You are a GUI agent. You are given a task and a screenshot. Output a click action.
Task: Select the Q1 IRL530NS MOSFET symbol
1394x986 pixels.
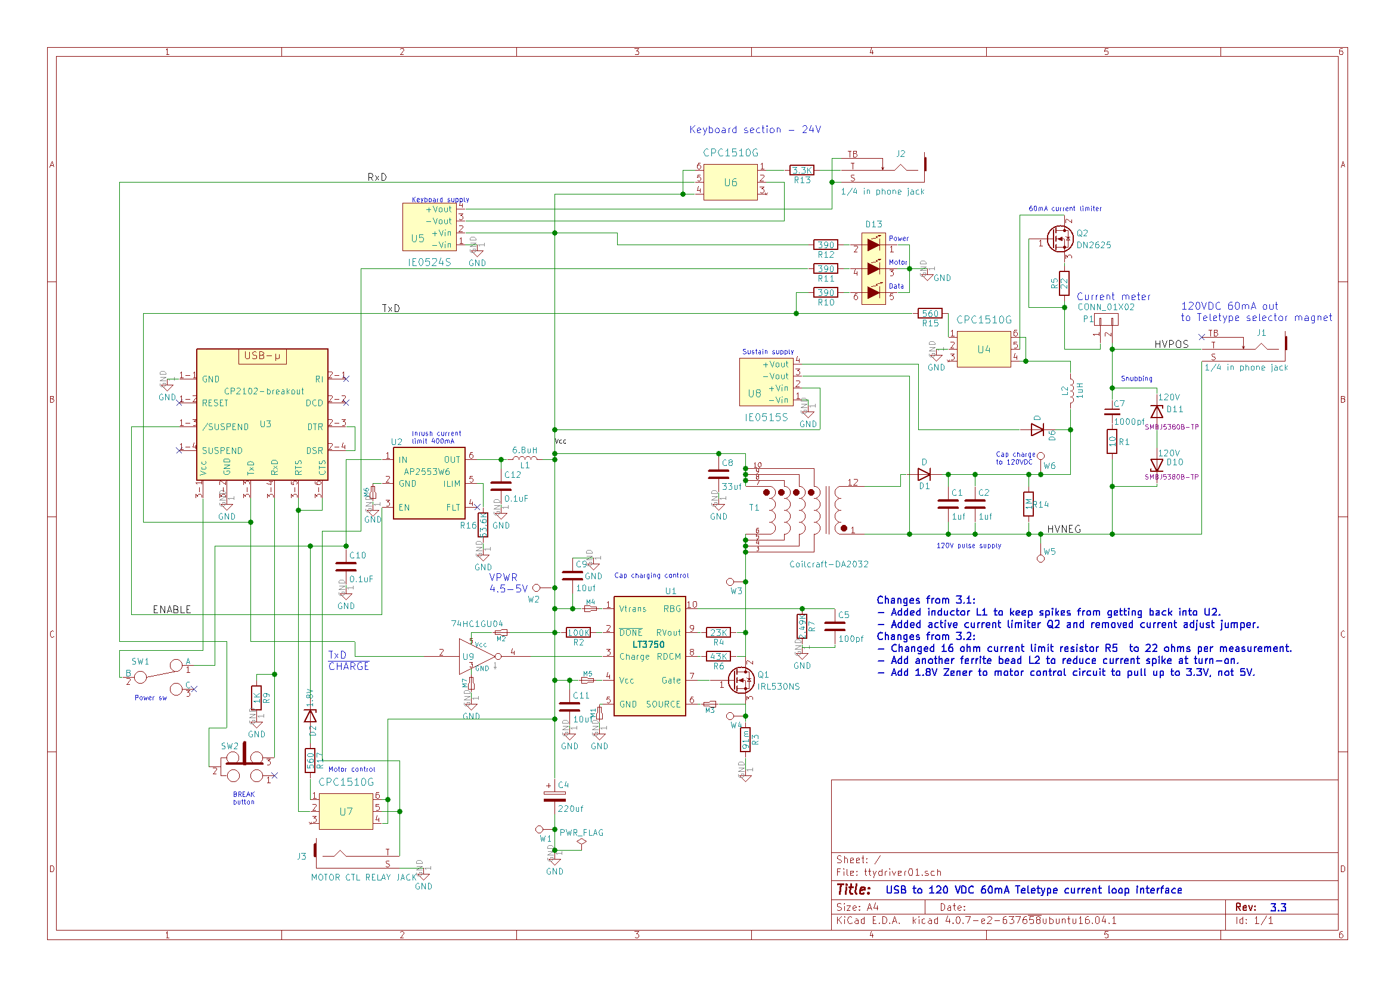[742, 680]
